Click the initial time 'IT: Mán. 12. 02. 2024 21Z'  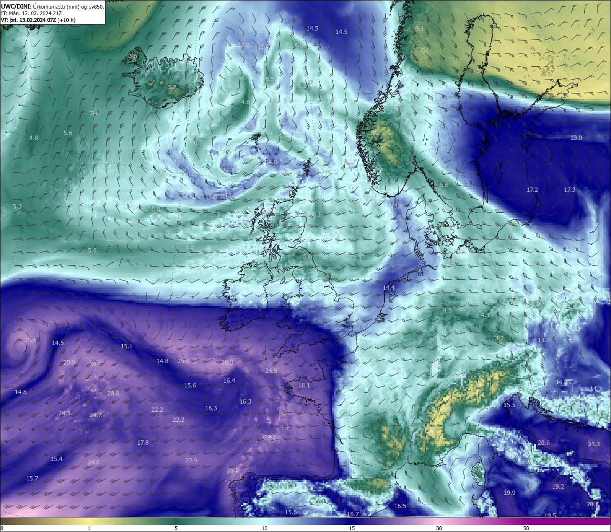(31, 13)
